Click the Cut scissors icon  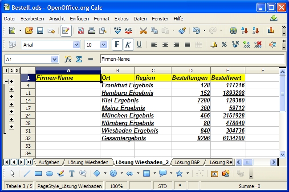pyautogui.click(x=143, y=31)
